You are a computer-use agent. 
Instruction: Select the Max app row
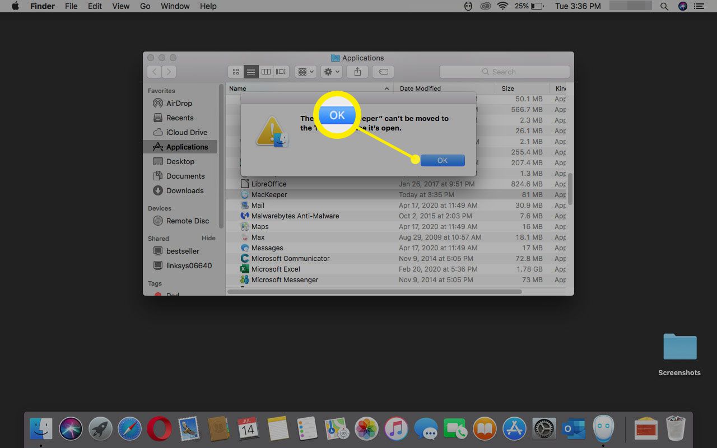pyautogui.click(x=395, y=237)
